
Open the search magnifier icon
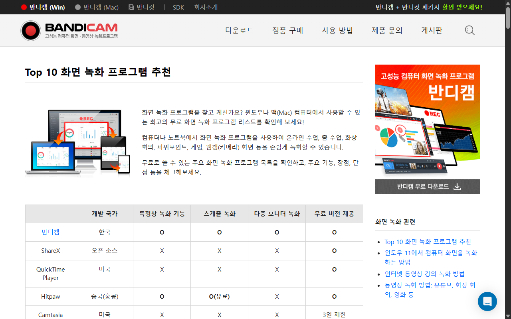(469, 30)
